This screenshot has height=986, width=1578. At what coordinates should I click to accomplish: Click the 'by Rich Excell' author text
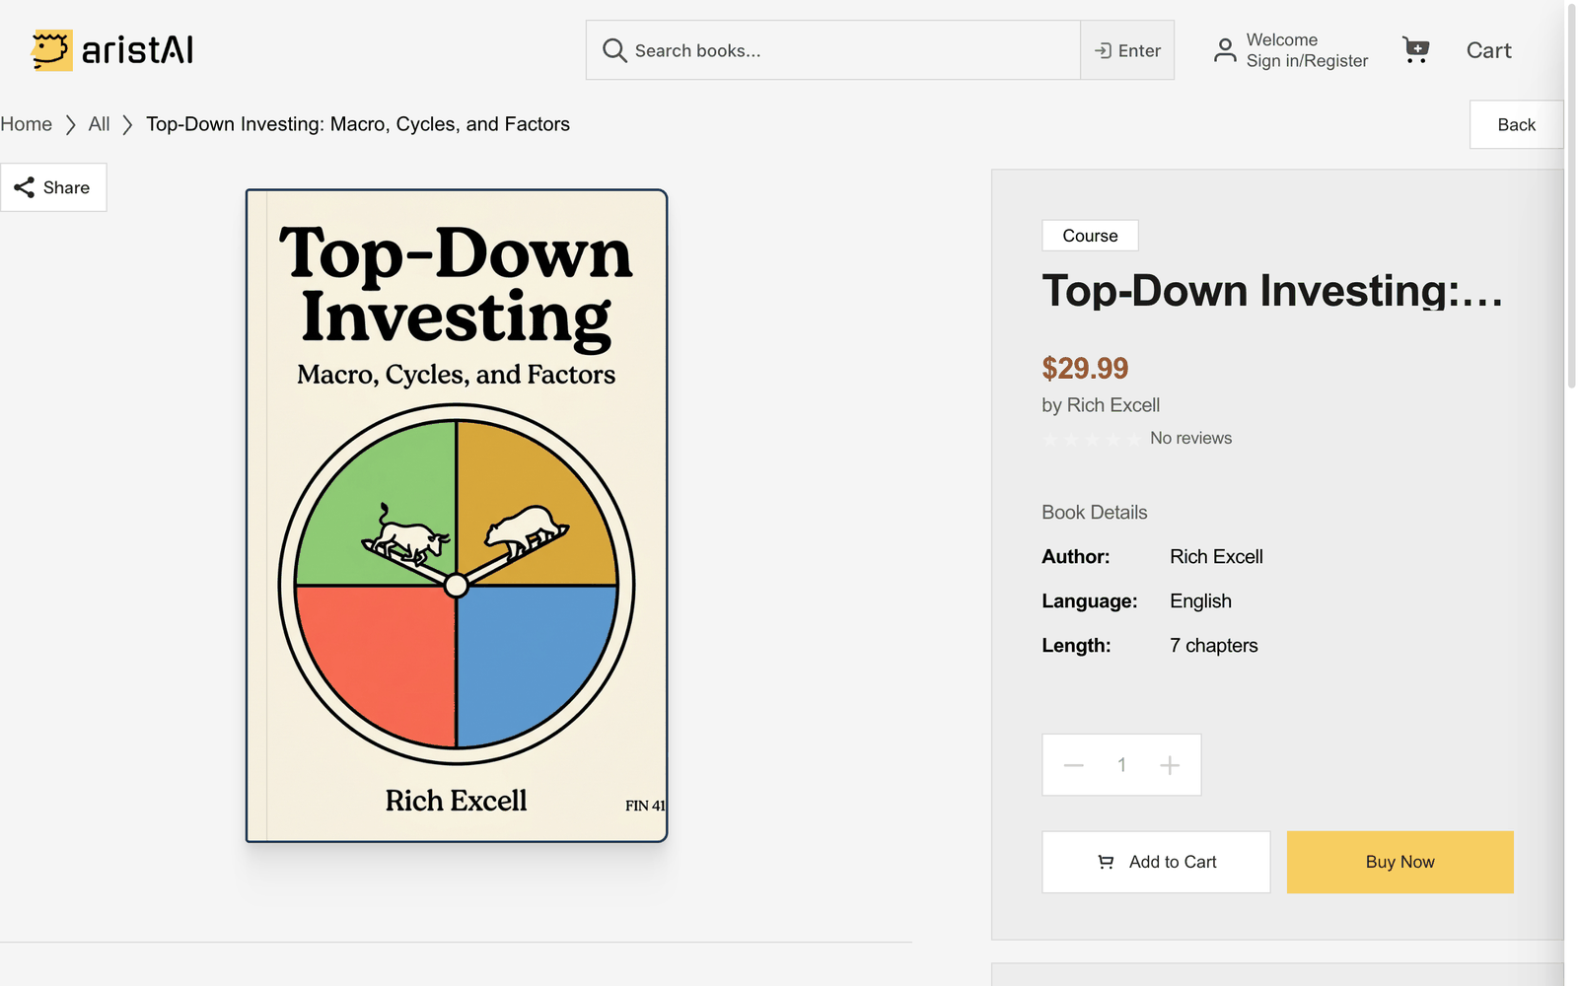(x=1101, y=405)
